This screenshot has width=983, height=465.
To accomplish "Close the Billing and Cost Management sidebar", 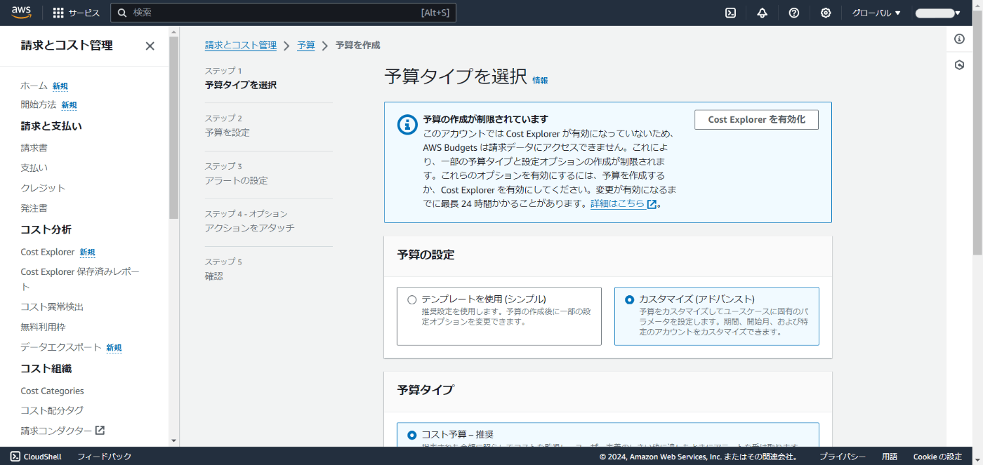I will click(x=150, y=46).
